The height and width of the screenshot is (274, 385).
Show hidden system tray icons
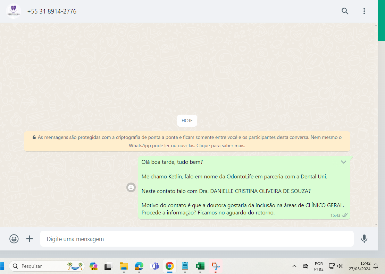294,266
